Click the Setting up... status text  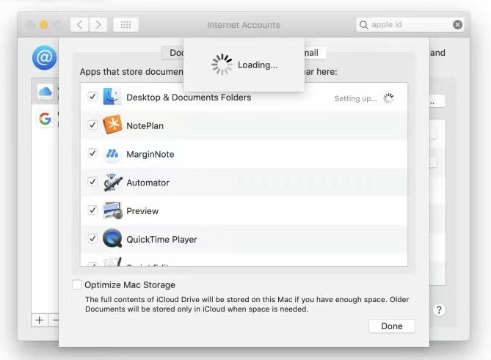pos(355,98)
